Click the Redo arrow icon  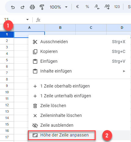(23, 7)
